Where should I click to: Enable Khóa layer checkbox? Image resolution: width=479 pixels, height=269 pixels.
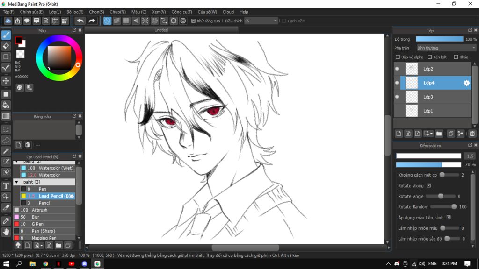click(456, 57)
